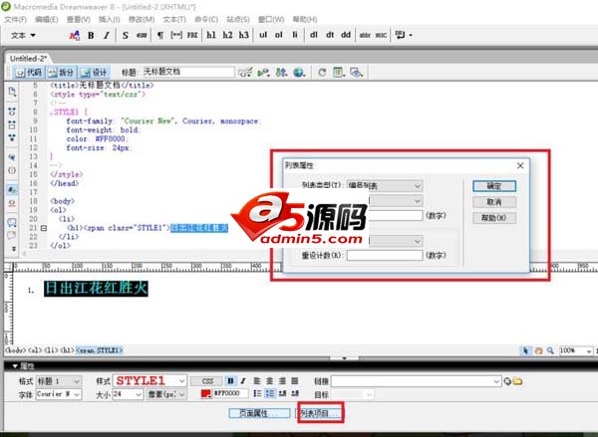Select <span.STYLE1> in tag selector
This screenshot has height=437, width=598.
pos(100,350)
